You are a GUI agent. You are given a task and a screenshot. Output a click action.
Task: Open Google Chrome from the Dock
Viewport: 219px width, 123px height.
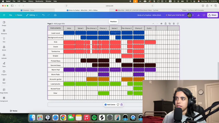tap(63, 118)
